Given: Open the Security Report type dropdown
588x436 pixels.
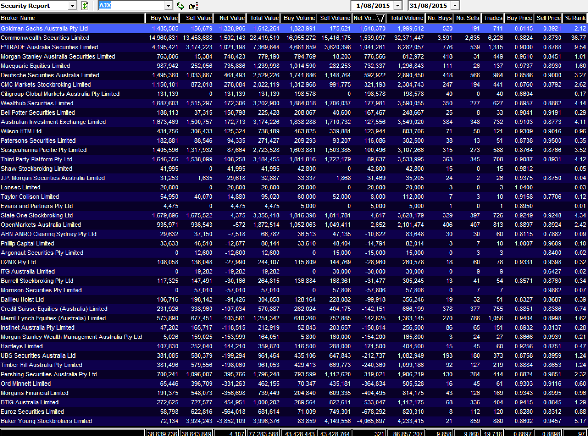Looking at the screenshot, I should pyautogui.click(x=73, y=5).
